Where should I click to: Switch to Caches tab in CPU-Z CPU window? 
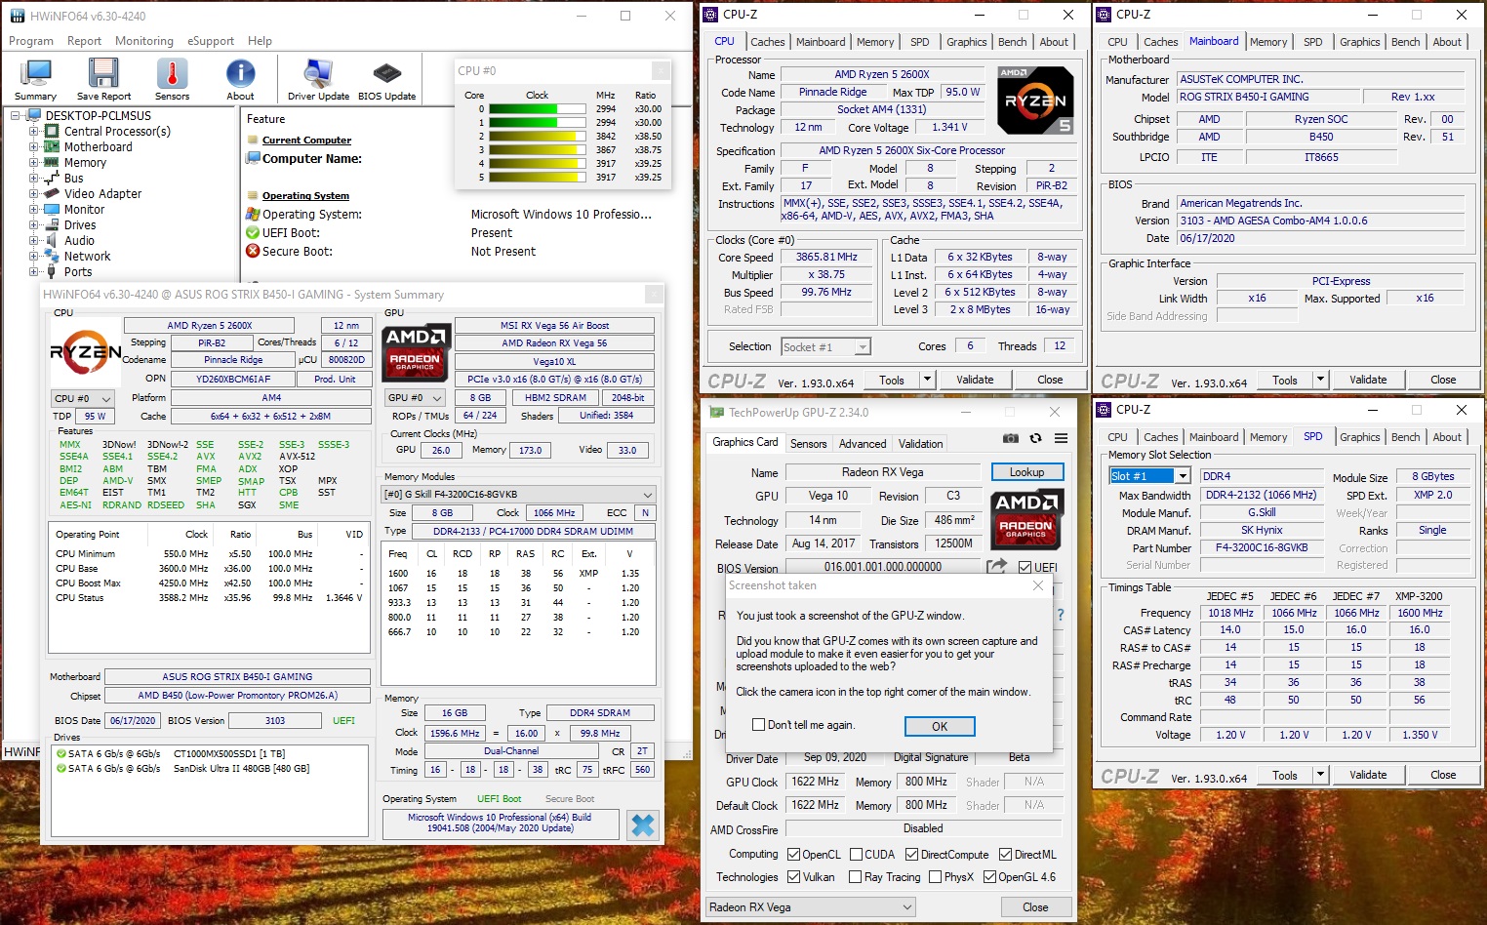point(767,42)
